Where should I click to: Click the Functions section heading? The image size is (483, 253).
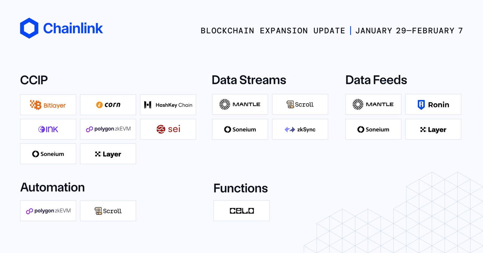[x=240, y=188]
